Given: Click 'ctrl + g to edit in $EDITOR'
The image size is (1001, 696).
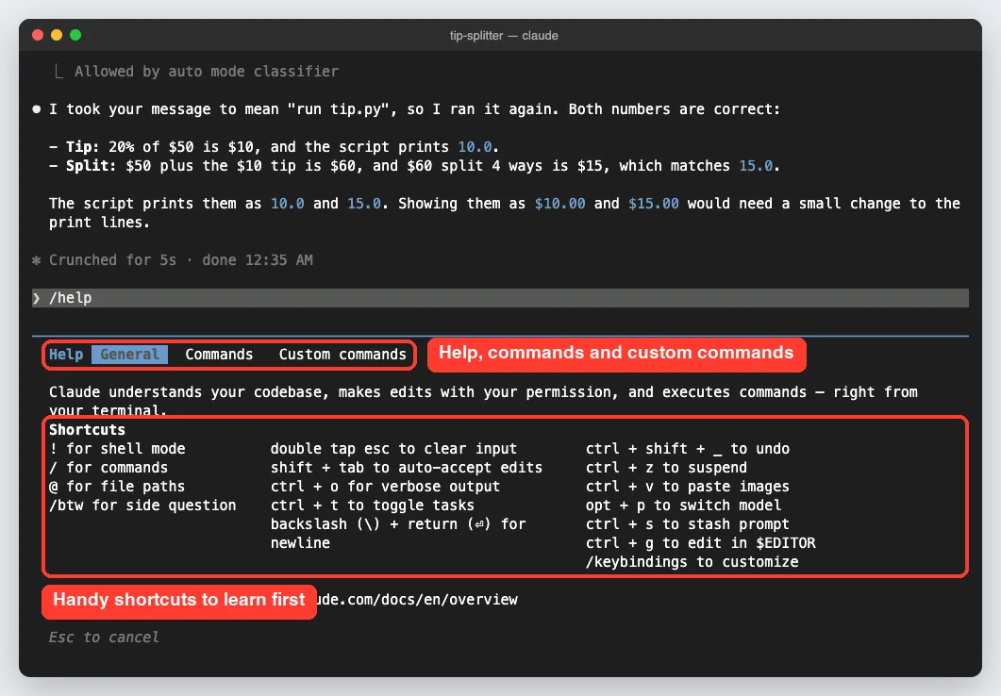Looking at the screenshot, I should [x=701, y=543].
